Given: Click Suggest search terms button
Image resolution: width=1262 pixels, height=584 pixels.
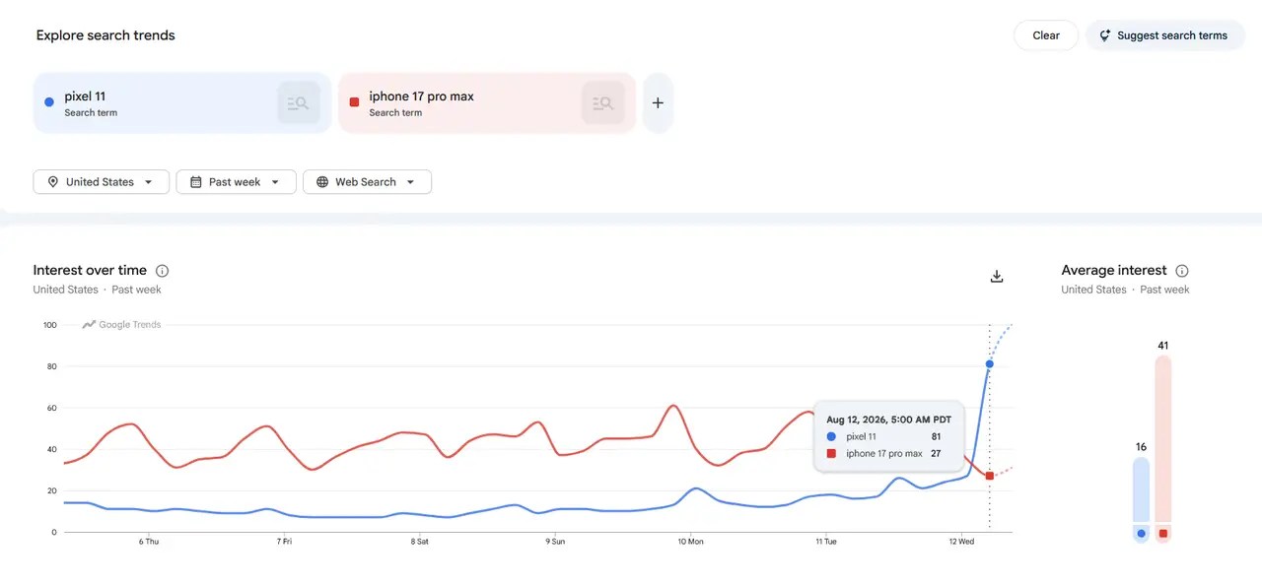Looking at the screenshot, I should pos(1165,35).
